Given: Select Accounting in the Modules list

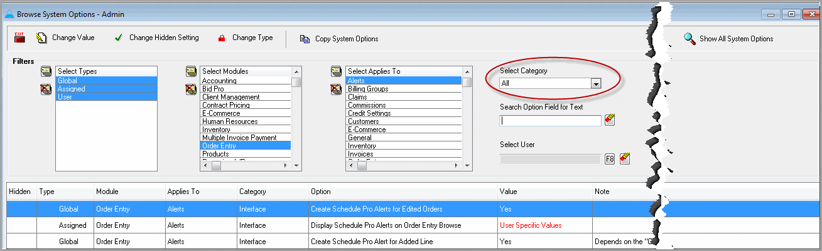Looking at the screenshot, I should [x=246, y=81].
